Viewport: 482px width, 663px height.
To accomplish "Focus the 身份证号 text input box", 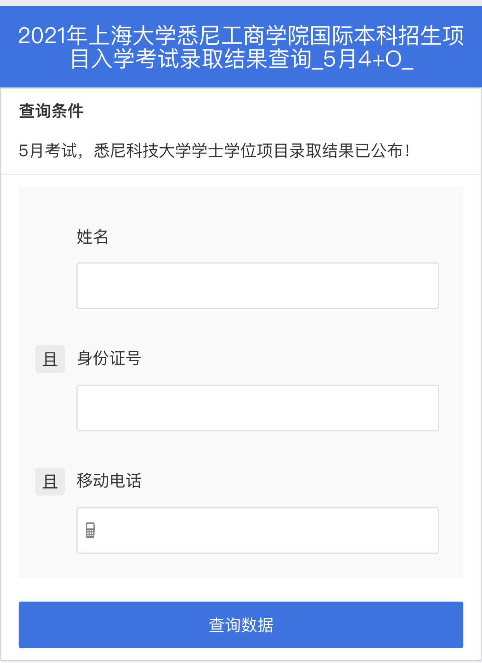I will pos(257,408).
